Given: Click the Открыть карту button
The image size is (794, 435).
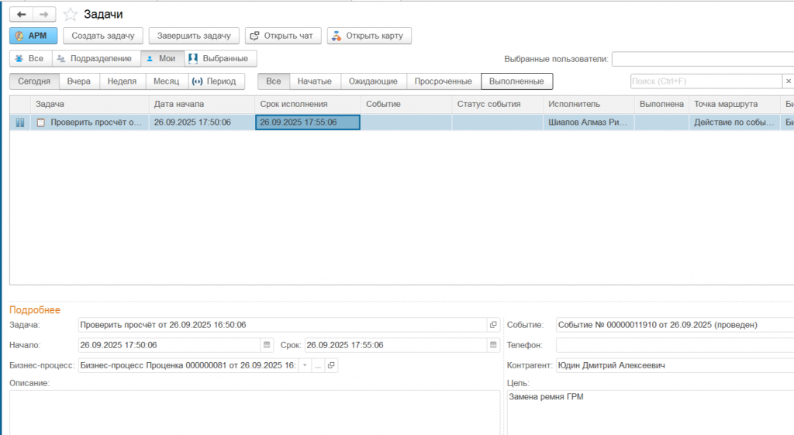Looking at the screenshot, I should 369,36.
